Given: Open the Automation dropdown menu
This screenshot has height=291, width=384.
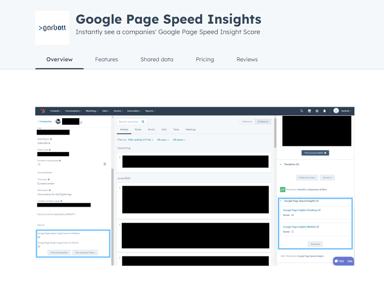Looking at the screenshot, I should [x=134, y=111].
